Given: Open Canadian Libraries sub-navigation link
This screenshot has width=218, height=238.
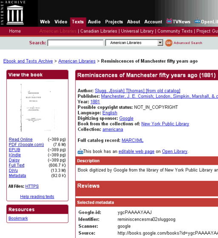Looking at the screenshot, I should click(x=99, y=31).
